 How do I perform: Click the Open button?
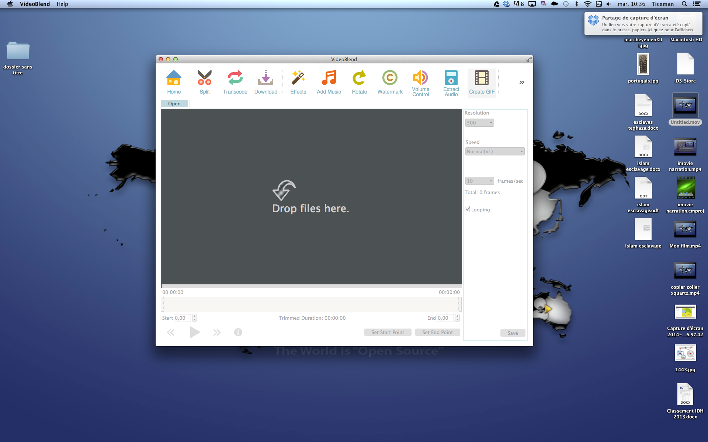pos(174,104)
